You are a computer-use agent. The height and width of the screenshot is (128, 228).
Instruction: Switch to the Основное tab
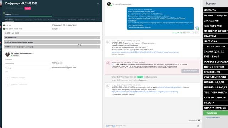(x=9, y=20)
